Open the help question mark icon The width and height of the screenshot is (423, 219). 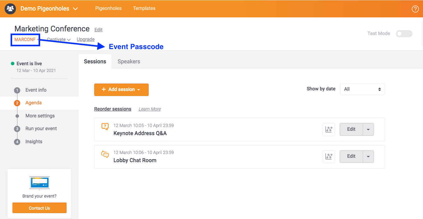(415, 9)
